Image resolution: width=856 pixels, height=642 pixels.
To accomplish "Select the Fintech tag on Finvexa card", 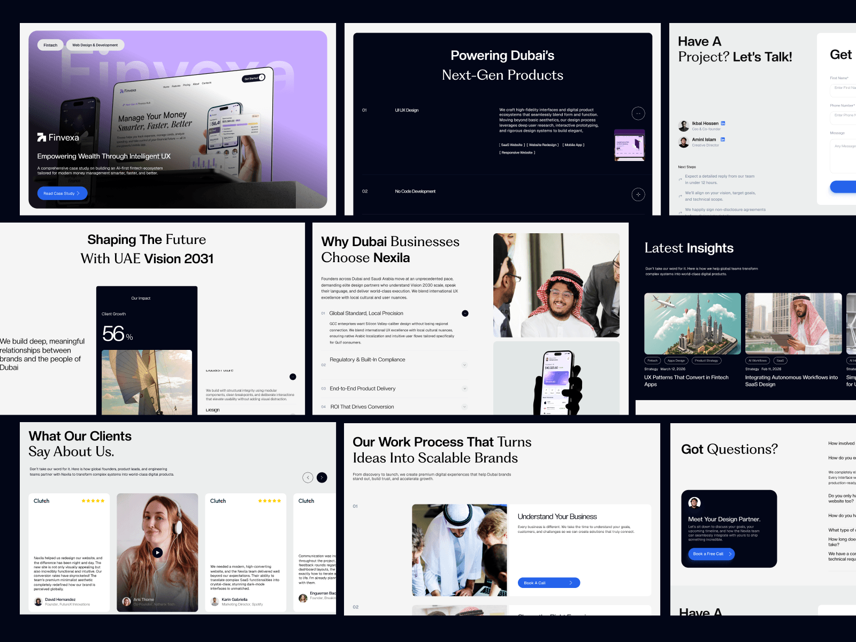I will 50,45.
